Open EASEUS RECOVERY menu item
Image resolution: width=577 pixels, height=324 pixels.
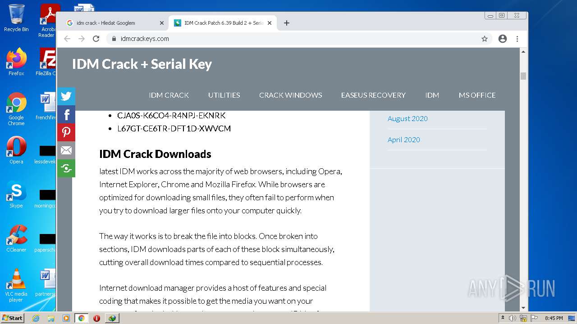coord(373,95)
